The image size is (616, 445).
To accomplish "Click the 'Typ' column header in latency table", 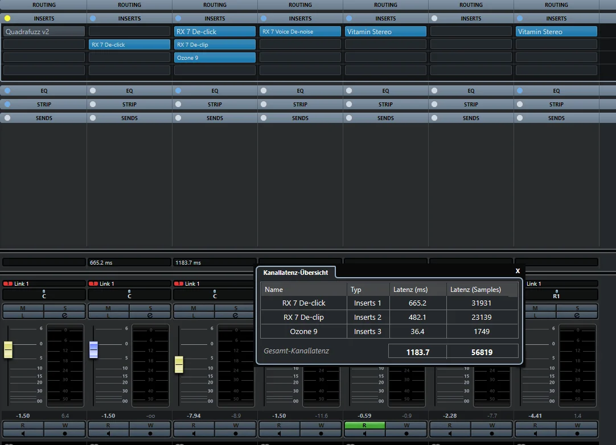I will coord(368,290).
